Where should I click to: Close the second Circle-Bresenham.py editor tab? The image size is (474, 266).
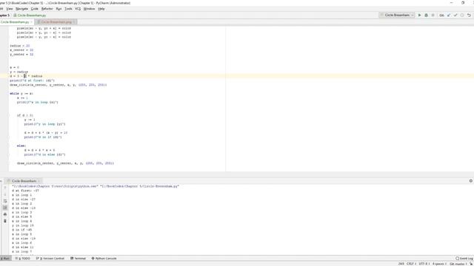74,22
